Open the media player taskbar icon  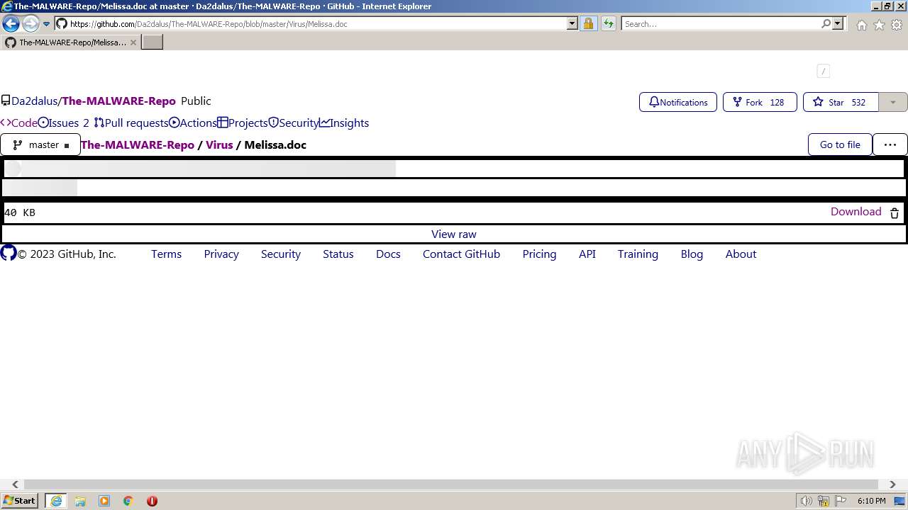[104, 501]
